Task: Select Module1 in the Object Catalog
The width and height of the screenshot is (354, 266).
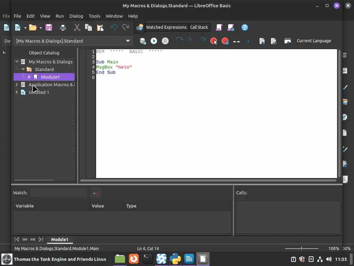Action: [44, 77]
